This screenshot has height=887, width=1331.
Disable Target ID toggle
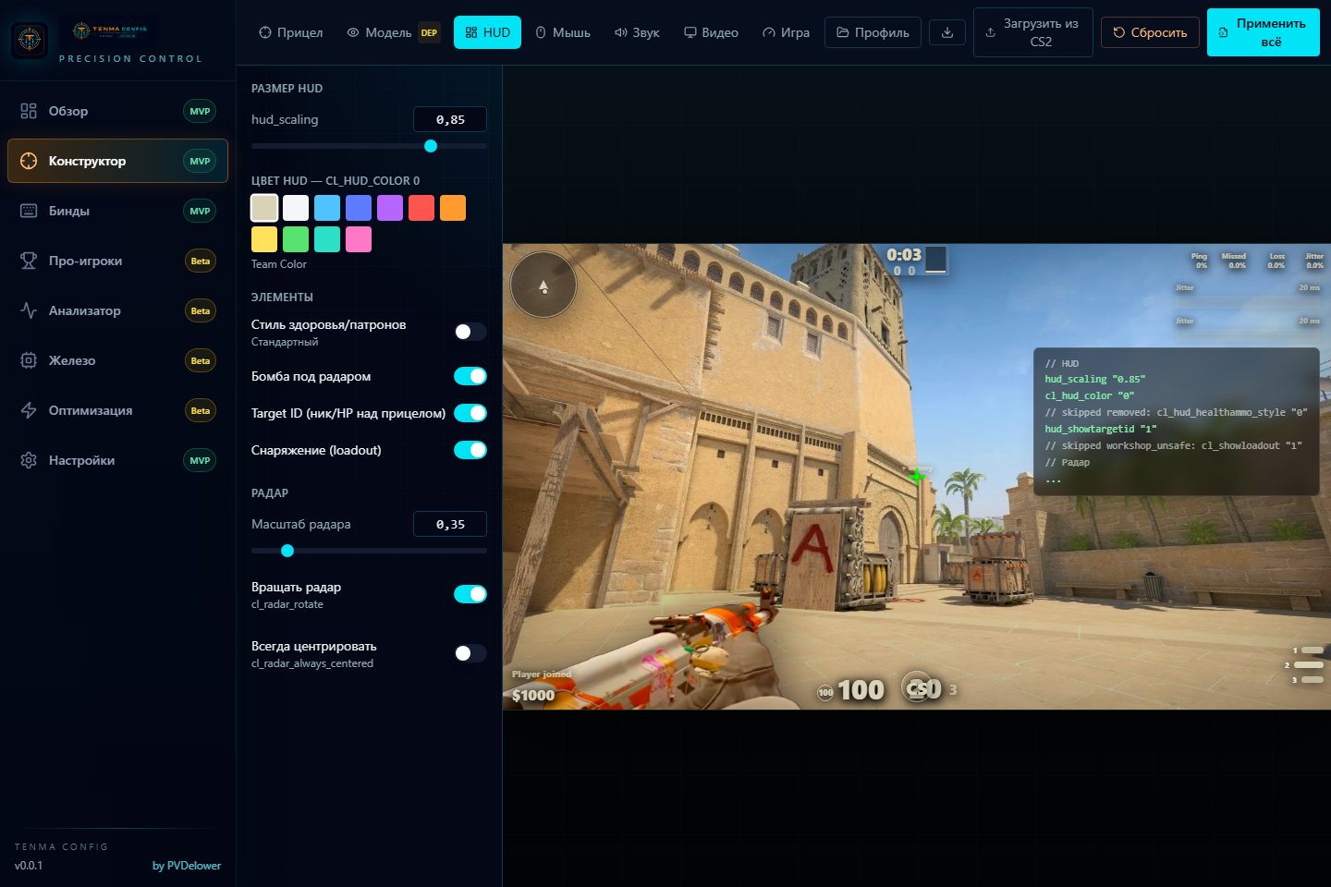point(470,413)
